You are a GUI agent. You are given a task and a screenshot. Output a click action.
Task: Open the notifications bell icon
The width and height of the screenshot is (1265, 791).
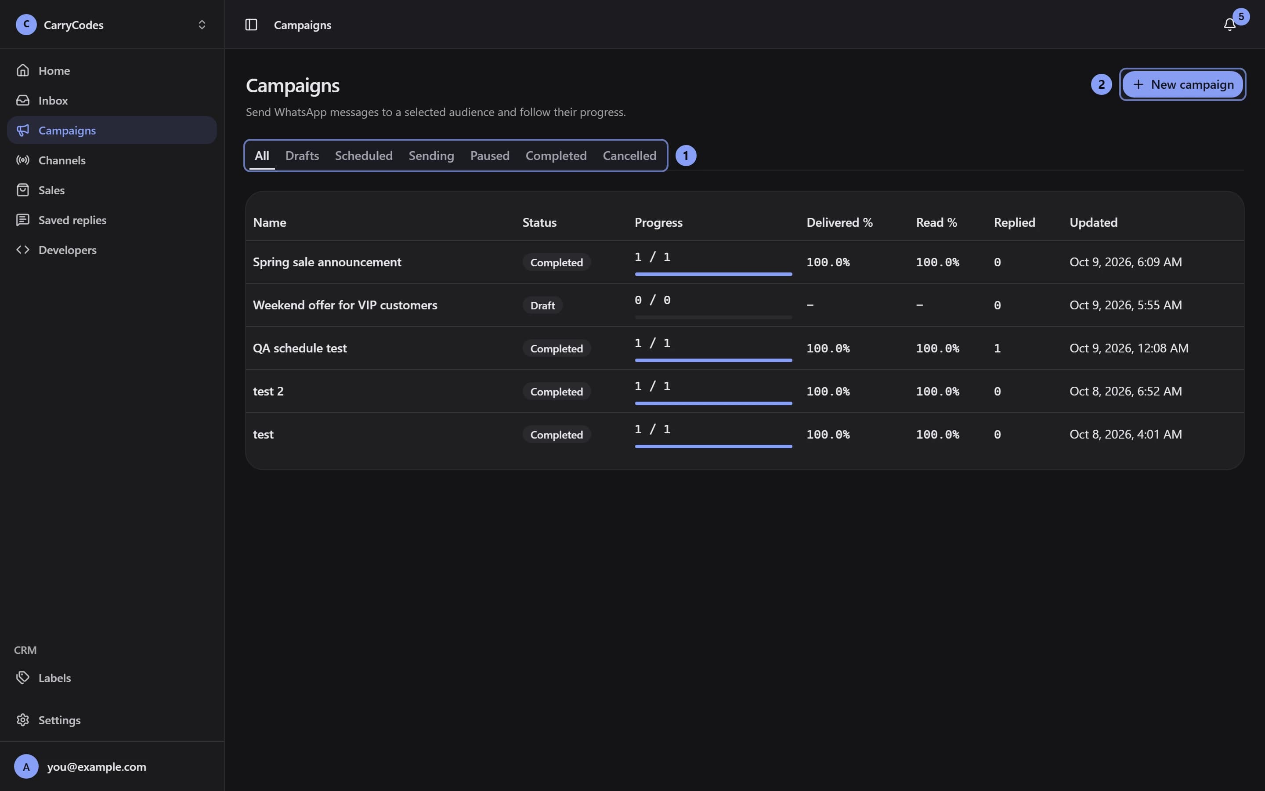coord(1229,25)
